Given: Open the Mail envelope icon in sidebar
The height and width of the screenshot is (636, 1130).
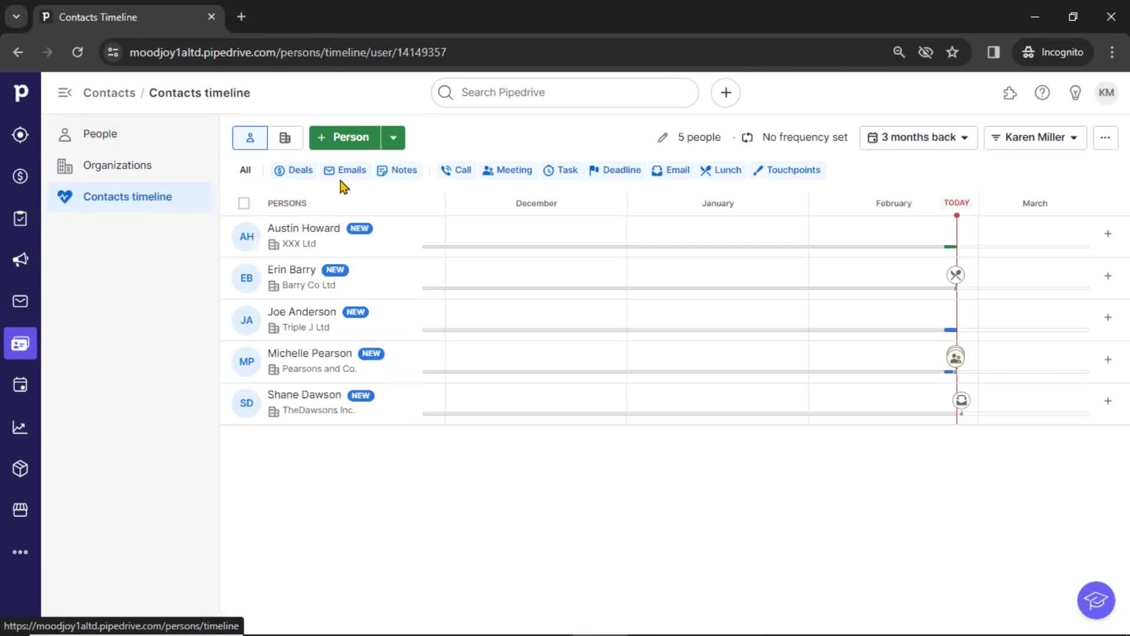Looking at the screenshot, I should point(20,302).
